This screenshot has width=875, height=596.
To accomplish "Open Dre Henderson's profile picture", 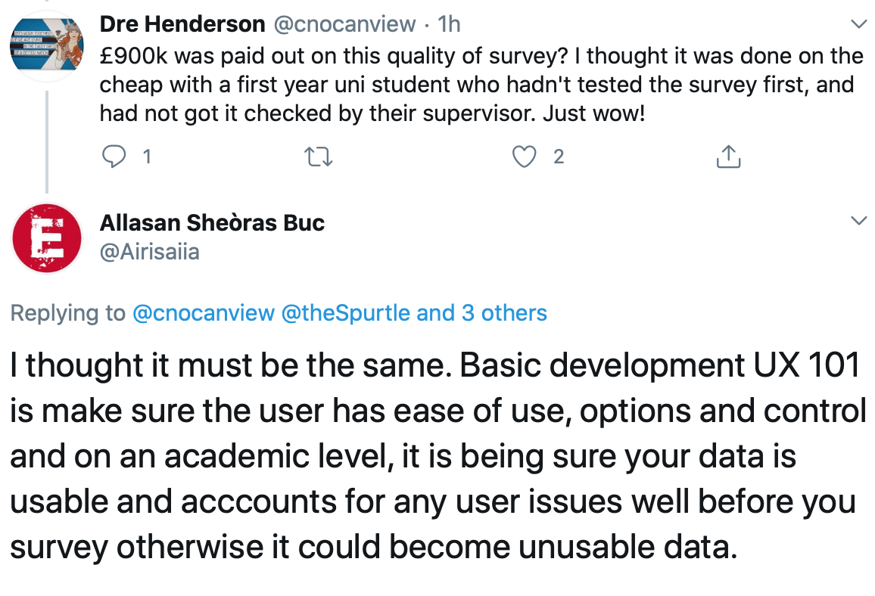I will click(47, 45).
